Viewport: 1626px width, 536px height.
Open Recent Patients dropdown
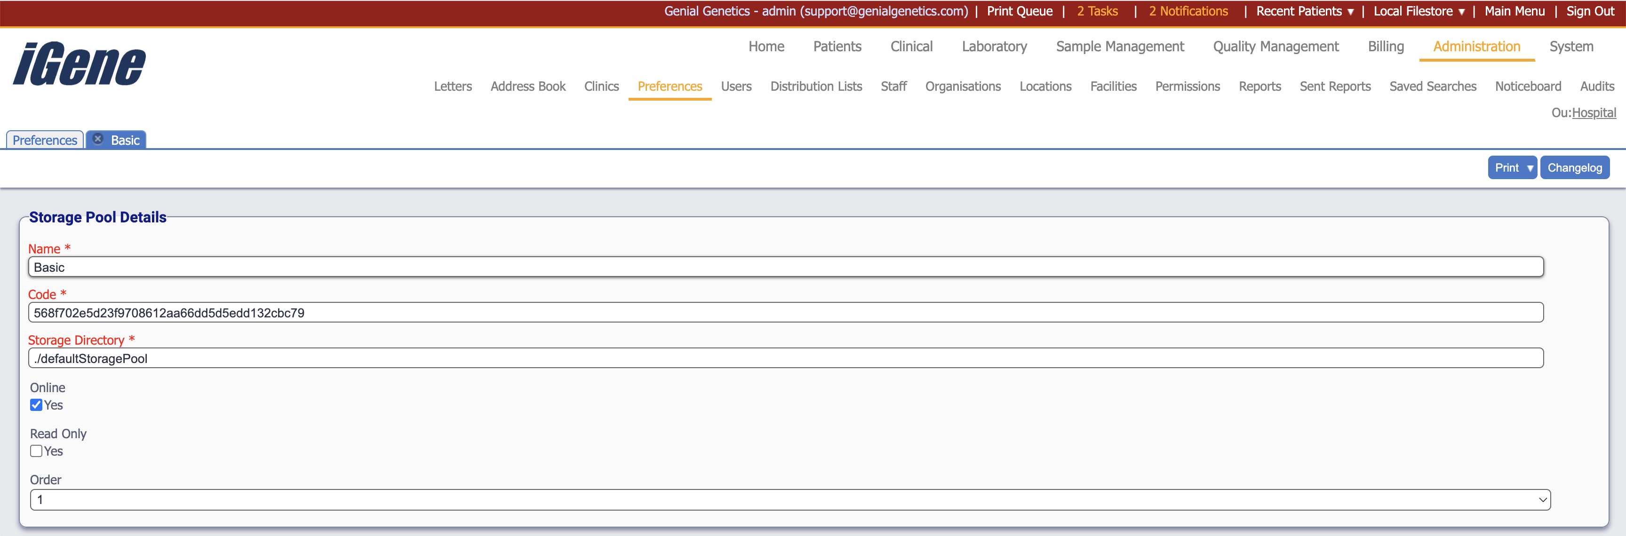click(x=1304, y=11)
